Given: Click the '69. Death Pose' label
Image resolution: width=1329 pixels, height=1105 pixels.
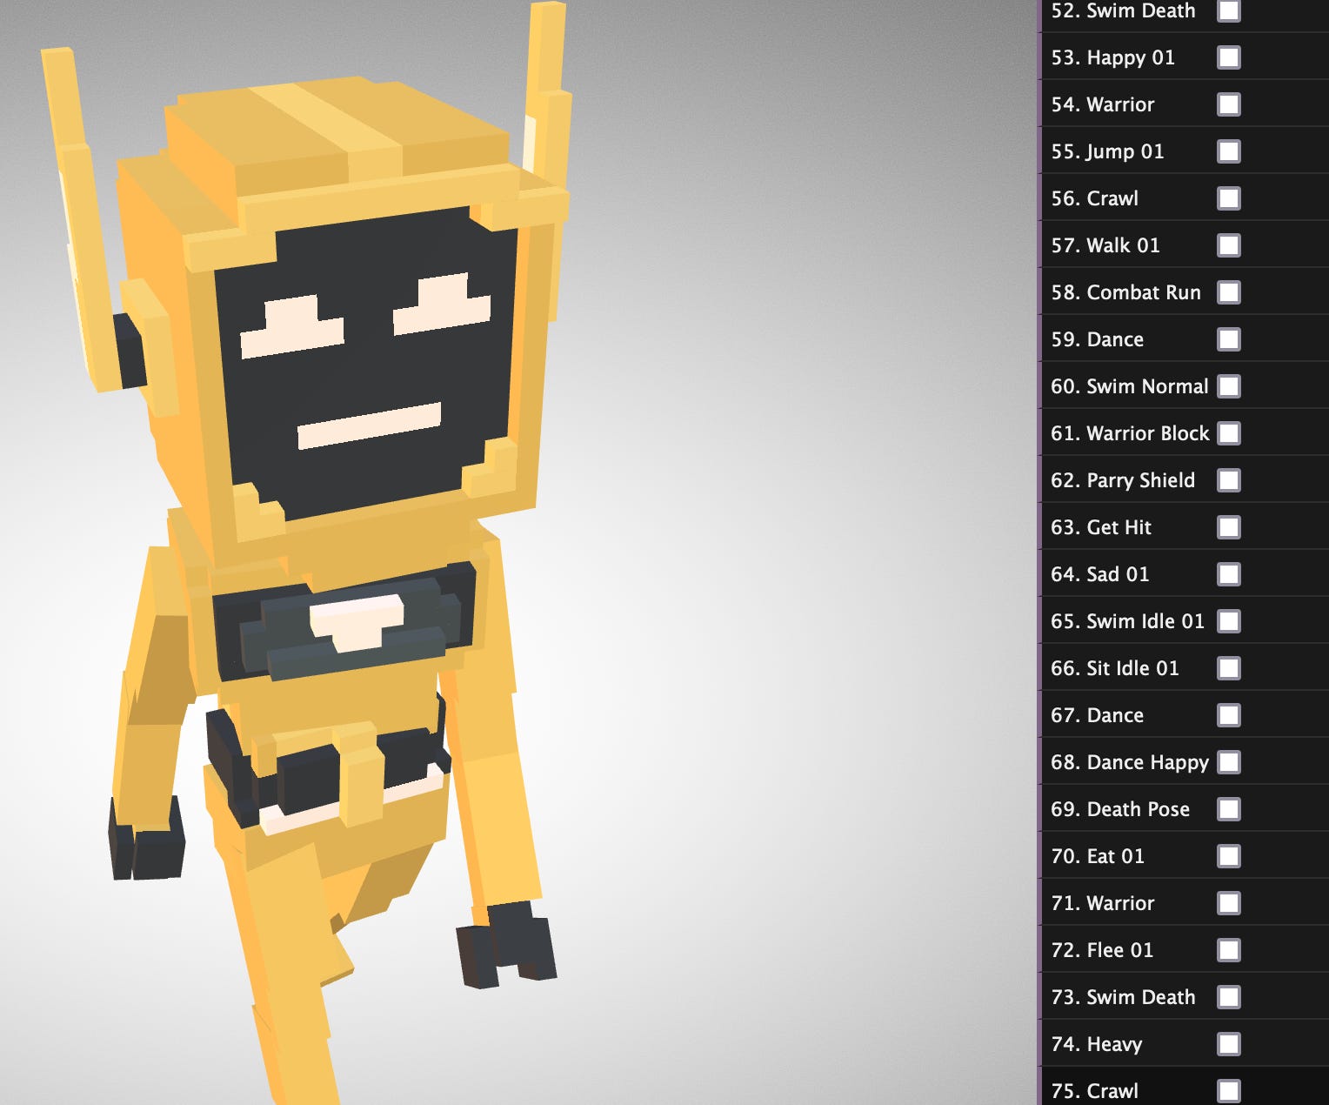Looking at the screenshot, I should point(1120,809).
